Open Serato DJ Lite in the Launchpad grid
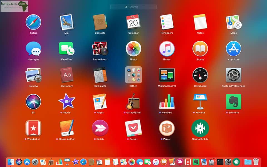The height and width of the screenshot is (167, 267). click(200, 128)
